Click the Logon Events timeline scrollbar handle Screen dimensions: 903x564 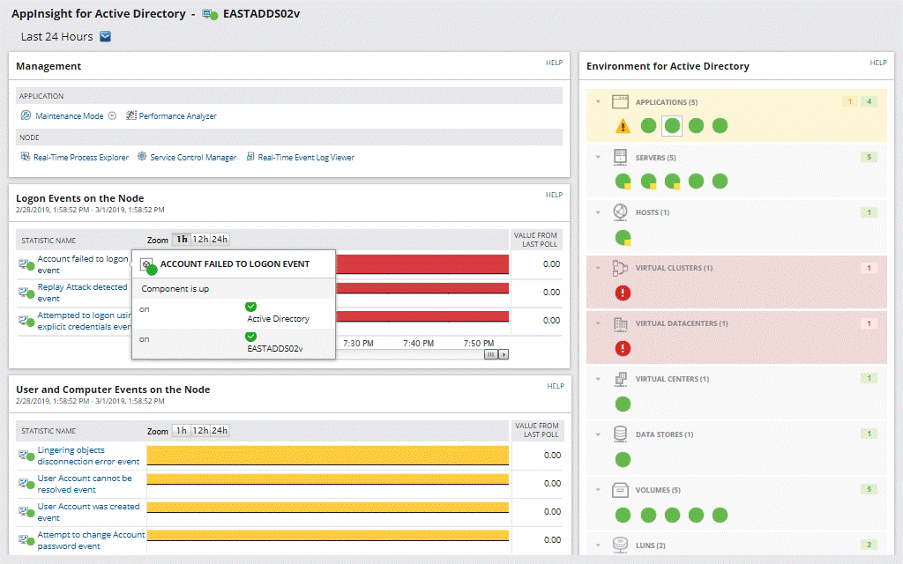point(490,354)
